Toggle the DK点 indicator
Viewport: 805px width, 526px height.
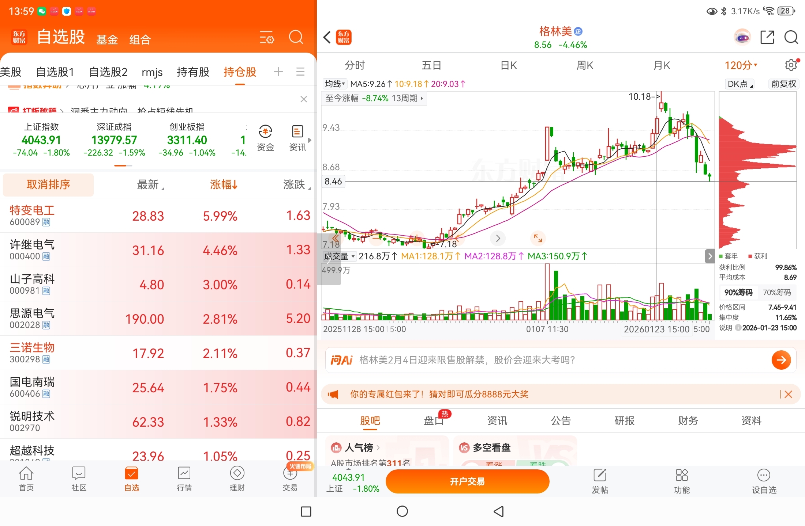click(x=740, y=84)
